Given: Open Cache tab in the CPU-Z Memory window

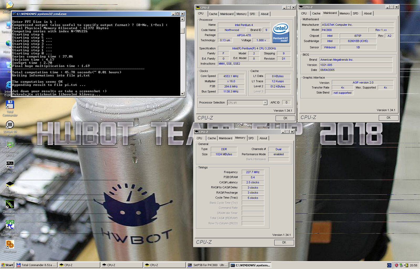Looking at the screenshot, I should 212,138.
